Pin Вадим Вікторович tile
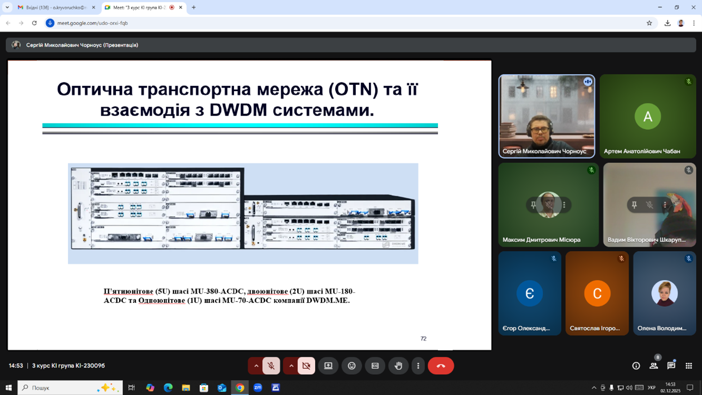The image size is (702, 395). click(x=635, y=205)
